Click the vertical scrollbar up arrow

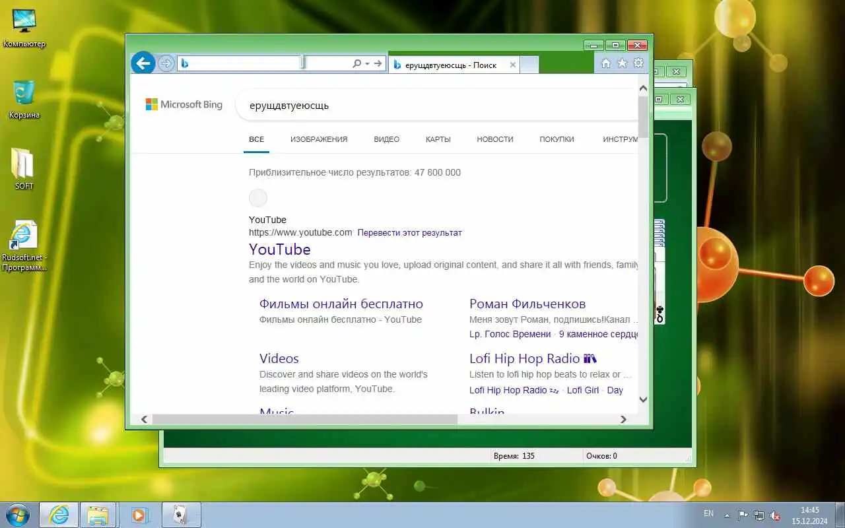point(644,88)
